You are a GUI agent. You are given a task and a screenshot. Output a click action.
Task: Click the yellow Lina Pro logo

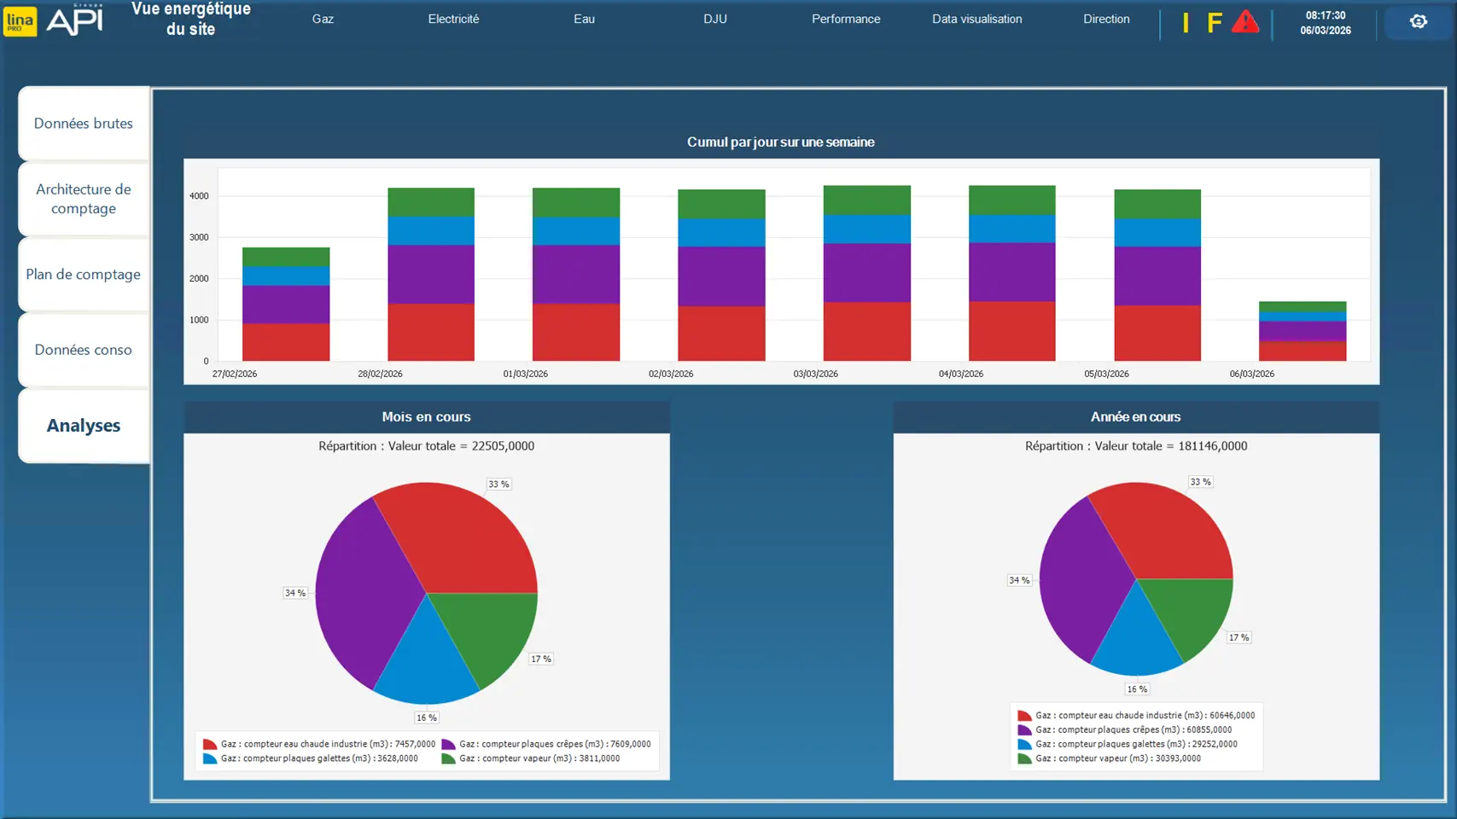click(x=20, y=21)
